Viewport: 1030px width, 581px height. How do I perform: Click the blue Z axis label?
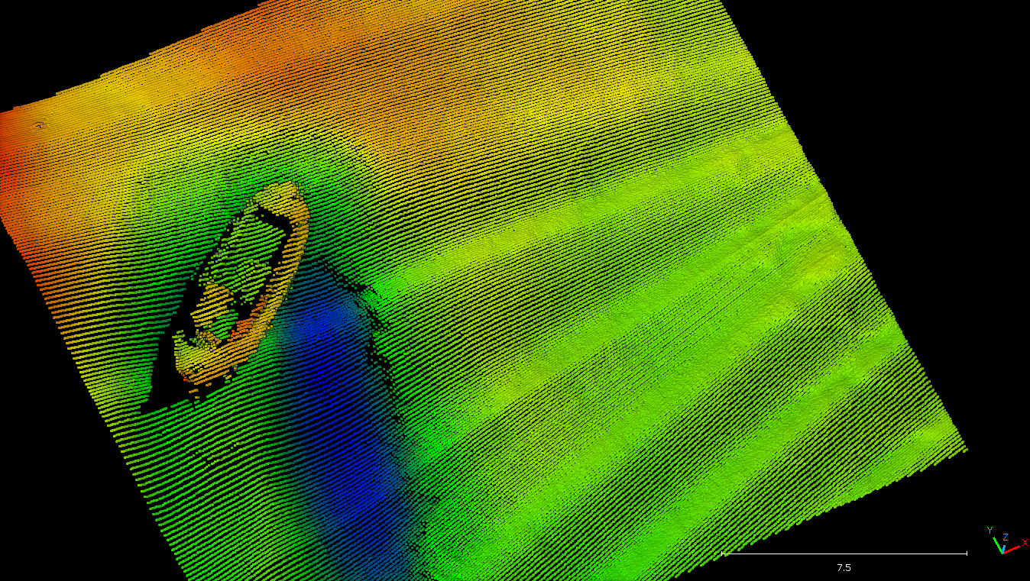1006,537
